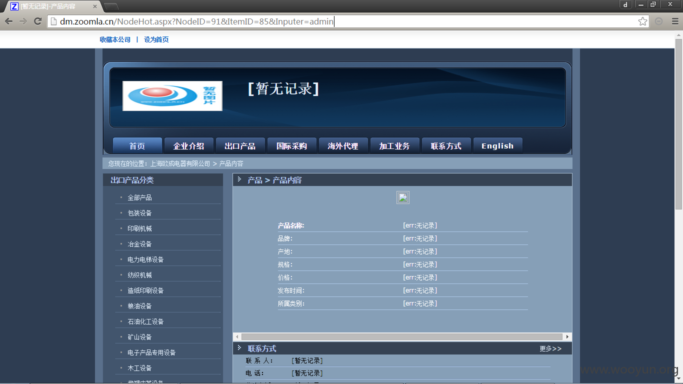Screen dimensions: 683x384
Task: Click the broken product image icon
Action: (x=403, y=197)
